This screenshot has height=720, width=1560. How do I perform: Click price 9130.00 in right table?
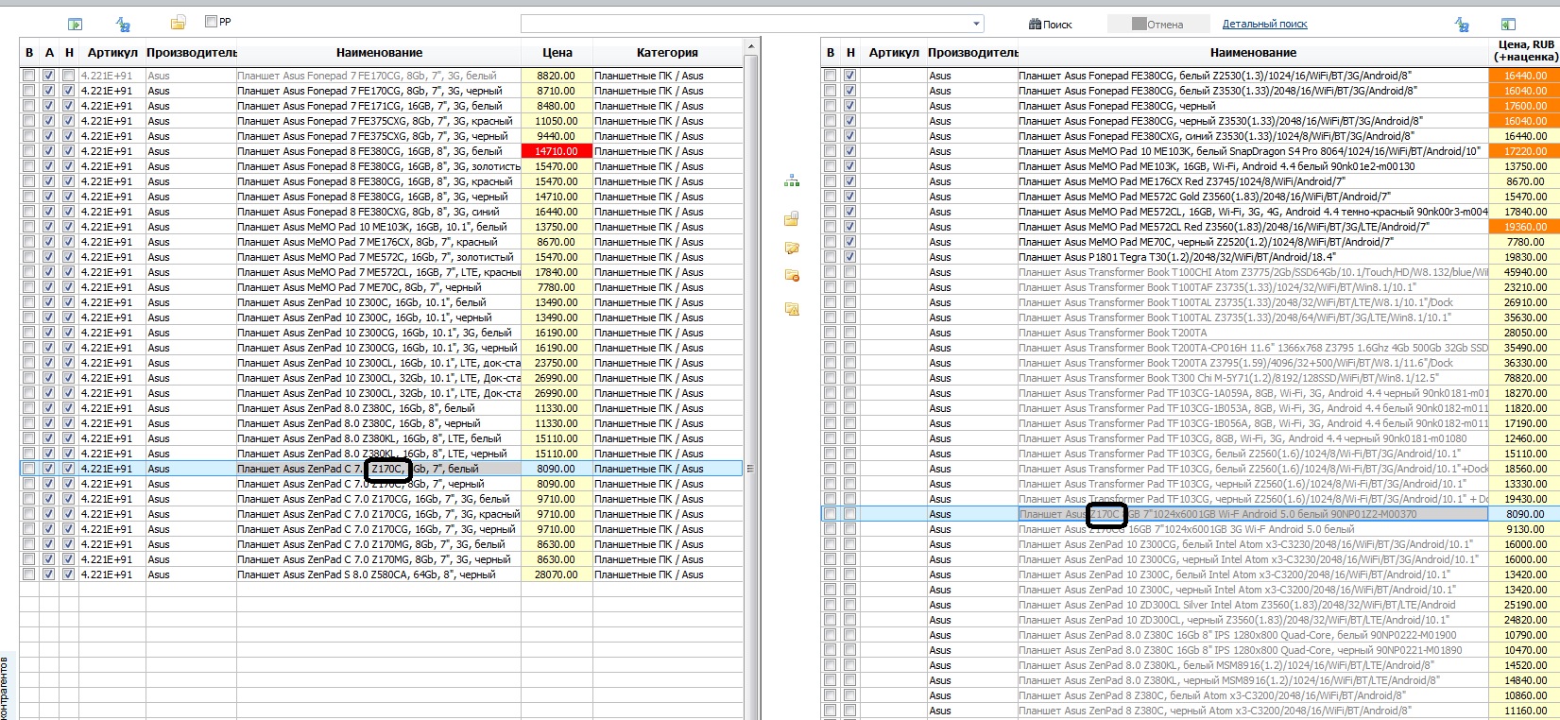coord(1525,529)
